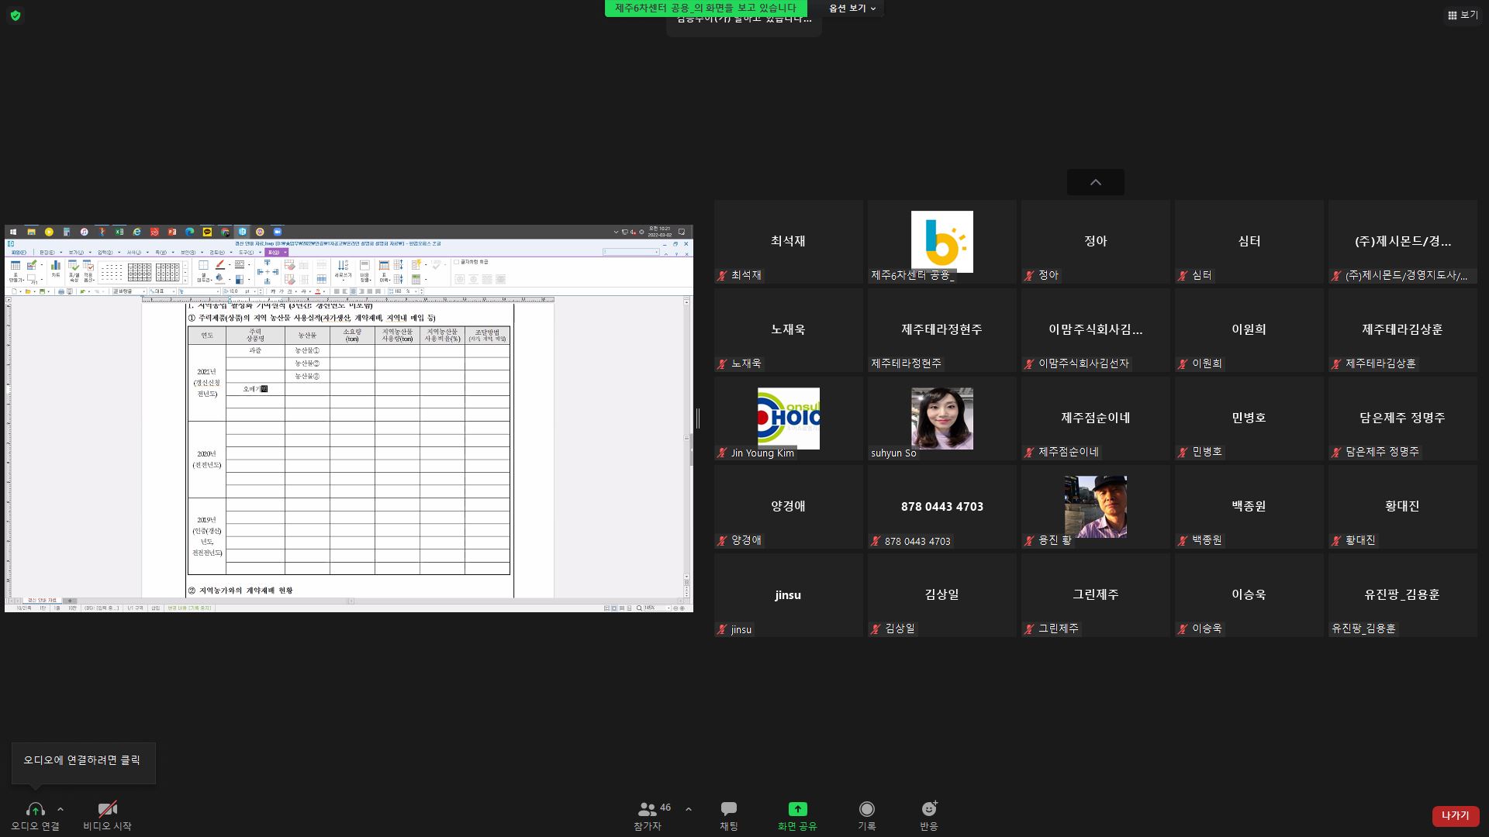Open the 보기 view layout button

1463,15
